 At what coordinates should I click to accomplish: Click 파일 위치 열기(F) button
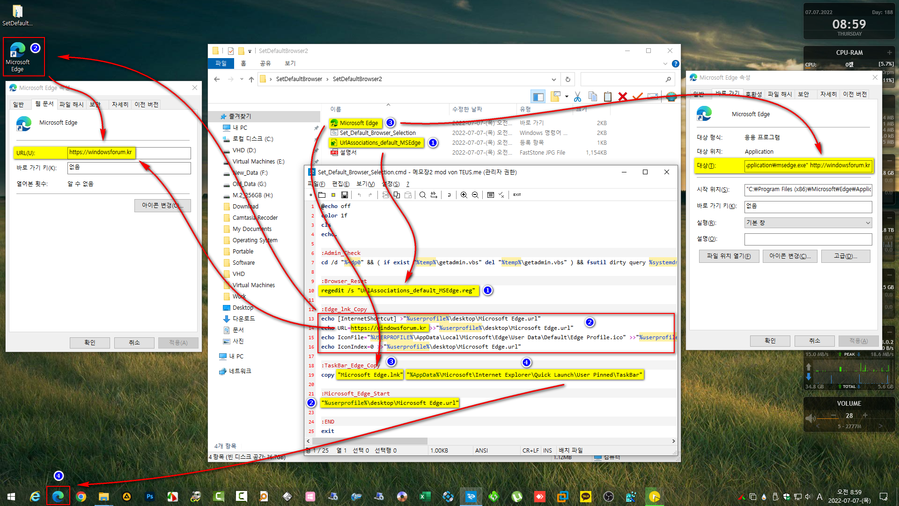pos(729,256)
